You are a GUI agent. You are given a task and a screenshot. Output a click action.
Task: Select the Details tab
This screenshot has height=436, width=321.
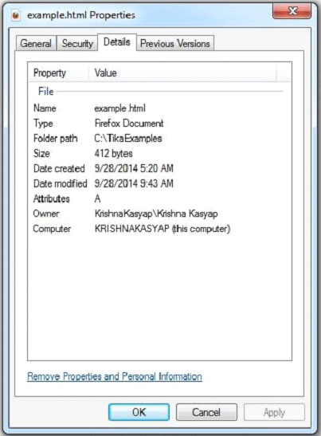(117, 42)
